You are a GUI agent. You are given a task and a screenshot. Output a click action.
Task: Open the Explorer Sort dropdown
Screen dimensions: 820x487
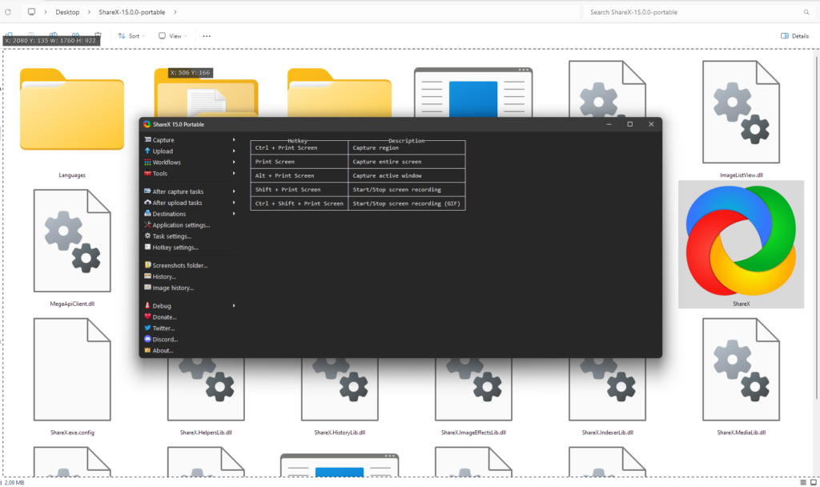(x=129, y=36)
